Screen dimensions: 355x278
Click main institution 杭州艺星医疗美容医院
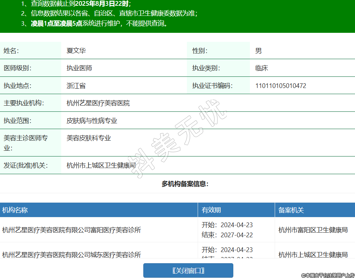(98, 103)
